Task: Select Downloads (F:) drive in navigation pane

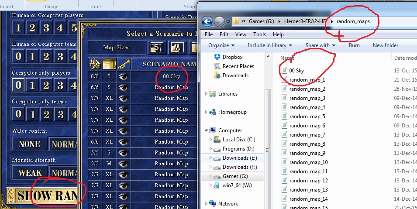Action: 240,167
